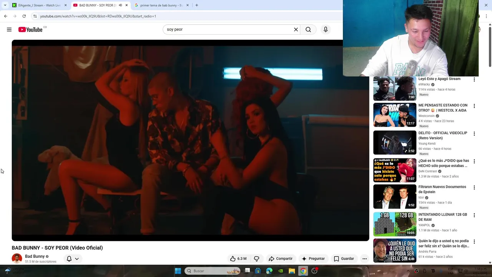This screenshot has height=277, width=492.
Task: Open options for 'INTENTANDO LLENAR 128 GB DE RAM'
Action: pos(474,215)
